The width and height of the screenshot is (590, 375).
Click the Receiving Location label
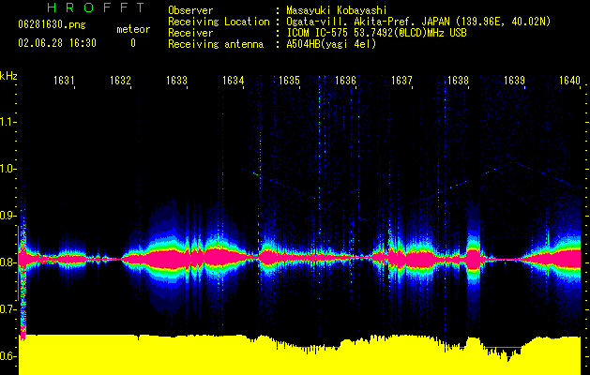click(219, 22)
